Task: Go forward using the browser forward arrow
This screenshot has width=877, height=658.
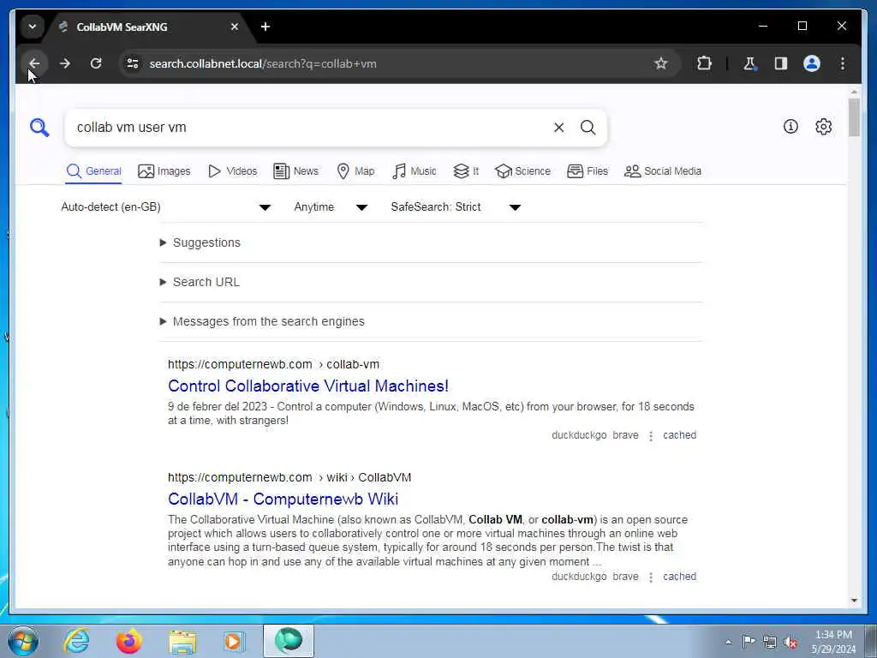Action: coord(65,63)
